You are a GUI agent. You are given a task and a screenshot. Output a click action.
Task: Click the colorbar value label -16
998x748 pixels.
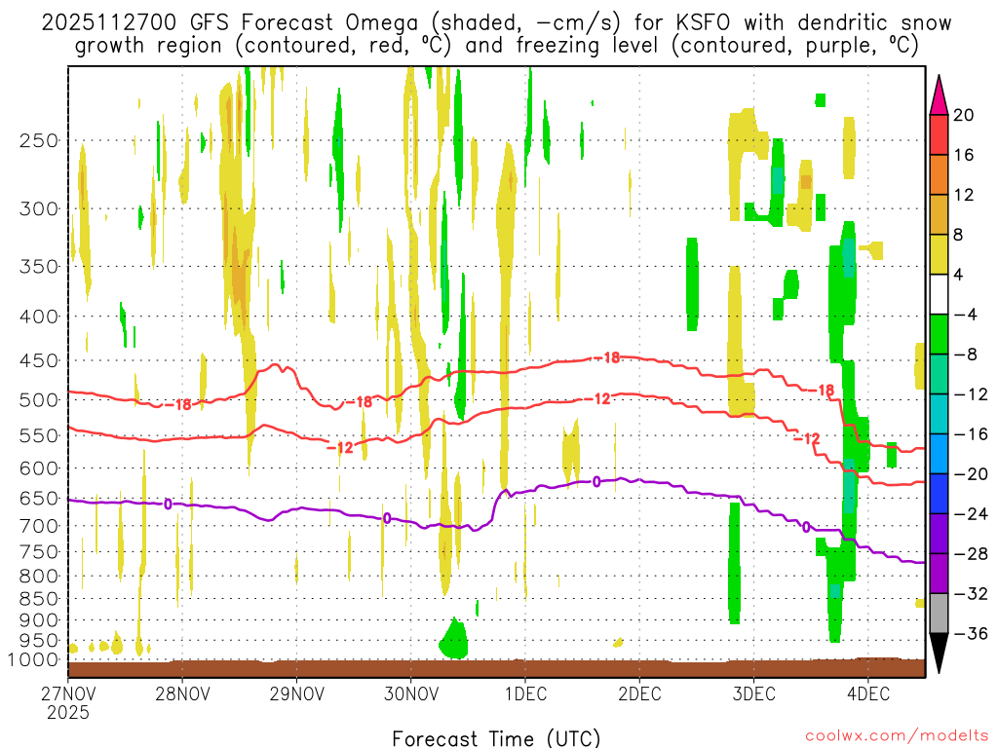970,434
